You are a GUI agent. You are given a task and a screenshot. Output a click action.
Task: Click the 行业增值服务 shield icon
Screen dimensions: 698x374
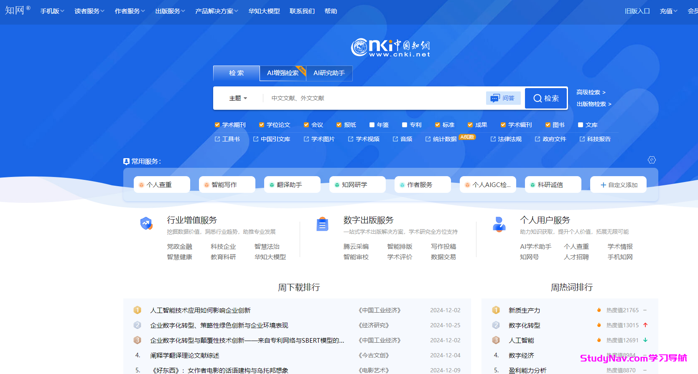click(x=146, y=224)
